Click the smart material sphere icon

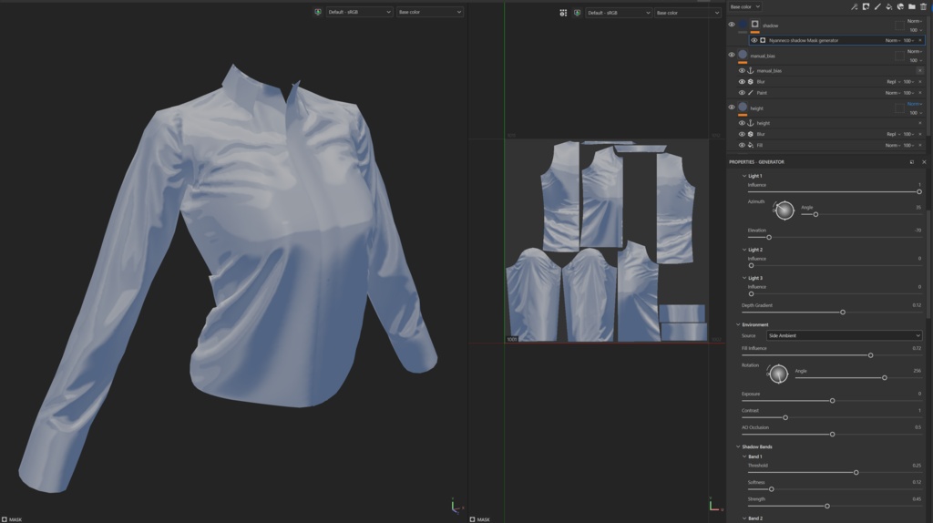[x=900, y=6]
